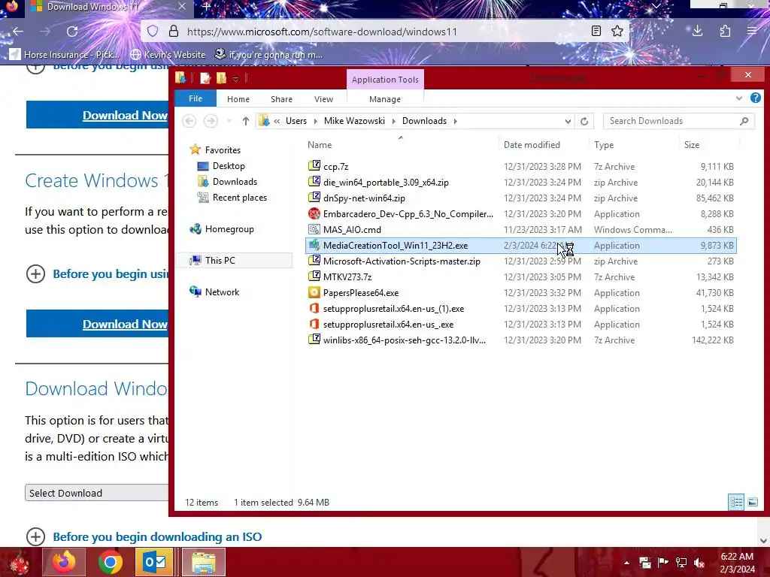The height and width of the screenshot is (577, 770).
Task: Open the View ribbon tab
Action: tap(323, 99)
